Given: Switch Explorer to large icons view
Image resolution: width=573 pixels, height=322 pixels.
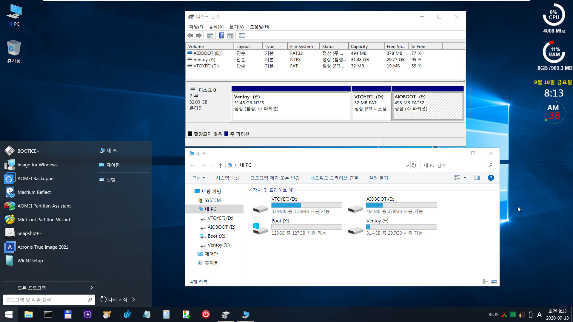Looking at the screenshot, I should pyautogui.click(x=494, y=282).
